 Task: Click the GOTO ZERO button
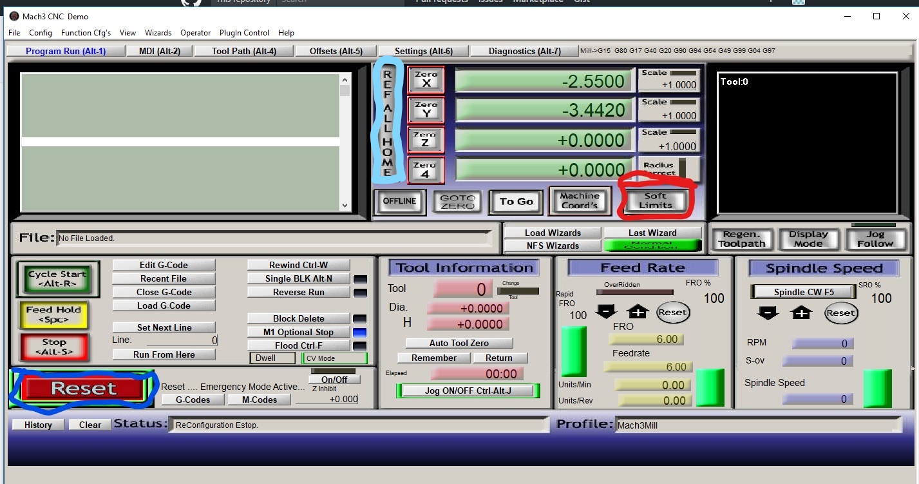[x=458, y=202]
